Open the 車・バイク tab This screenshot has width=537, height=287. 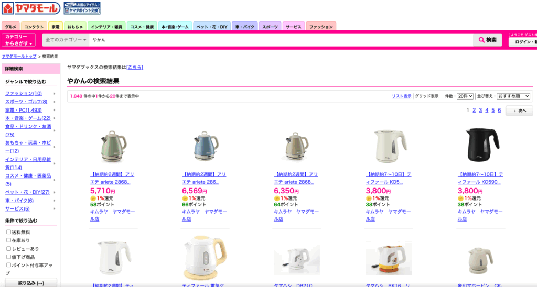point(244,27)
